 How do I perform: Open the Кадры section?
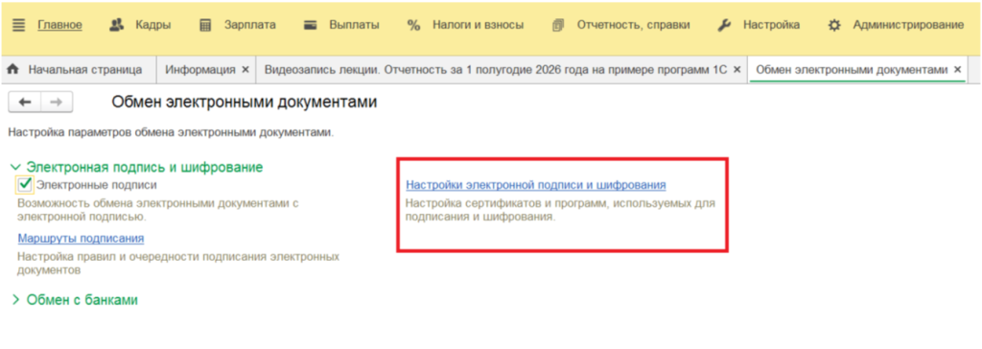point(152,25)
